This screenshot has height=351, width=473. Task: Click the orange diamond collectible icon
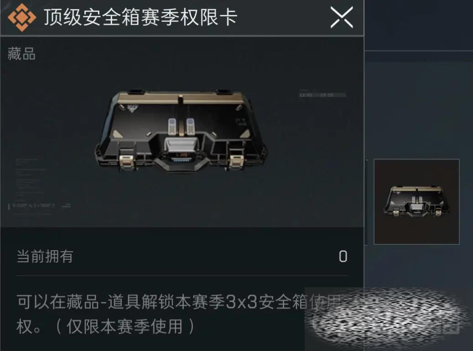[x=22, y=17]
